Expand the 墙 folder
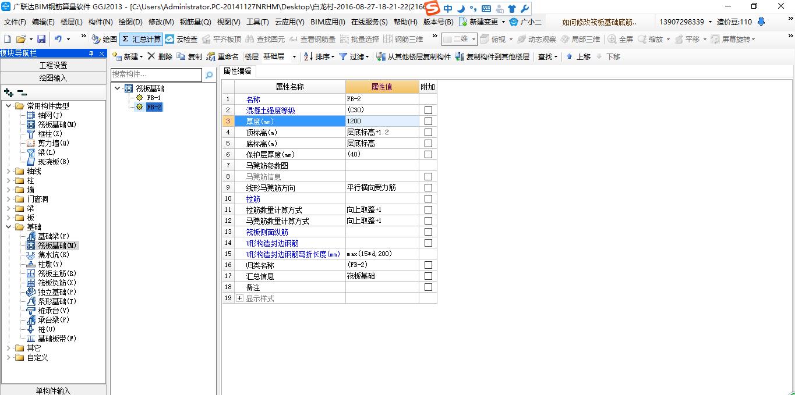795x395 pixels. tap(9, 190)
